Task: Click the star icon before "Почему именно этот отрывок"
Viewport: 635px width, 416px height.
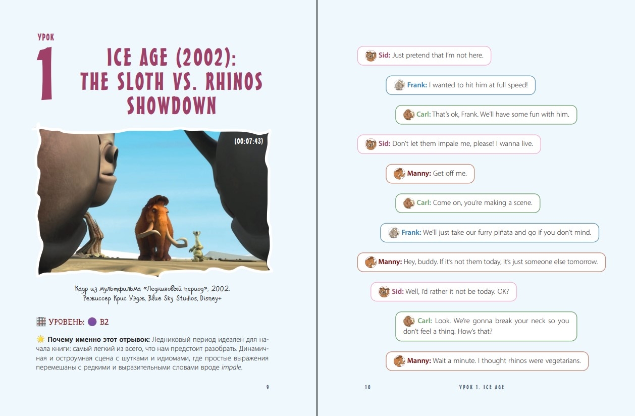Action: [x=41, y=339]
